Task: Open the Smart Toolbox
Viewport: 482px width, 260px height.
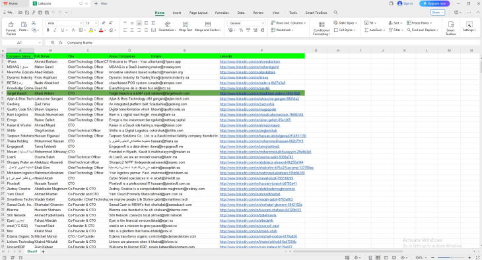Action: pyautogui.click(x=451, y=28)
